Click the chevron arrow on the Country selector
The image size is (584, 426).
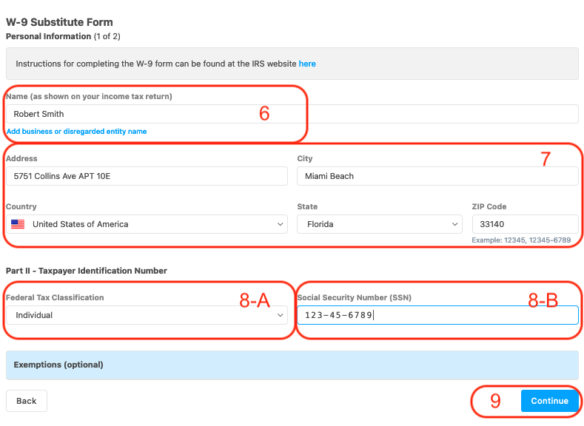[280, 224]
